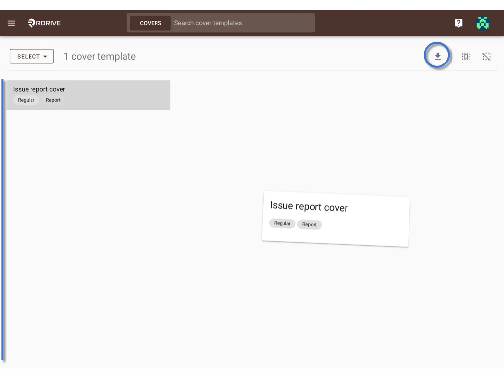The height and width of the screenshot is (378, 504).
Task: Open the navigation hamburger menu
Action: [x=11, y=23]
